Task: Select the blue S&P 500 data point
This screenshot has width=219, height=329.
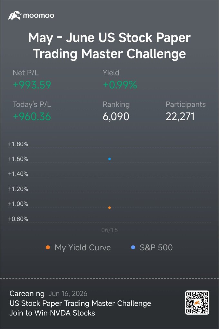Action: 110,159
